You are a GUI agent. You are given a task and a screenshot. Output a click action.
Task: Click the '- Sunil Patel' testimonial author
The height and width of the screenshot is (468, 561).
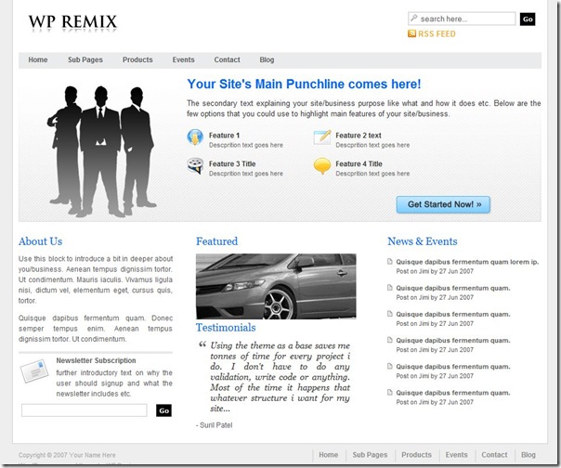(215, 425)
